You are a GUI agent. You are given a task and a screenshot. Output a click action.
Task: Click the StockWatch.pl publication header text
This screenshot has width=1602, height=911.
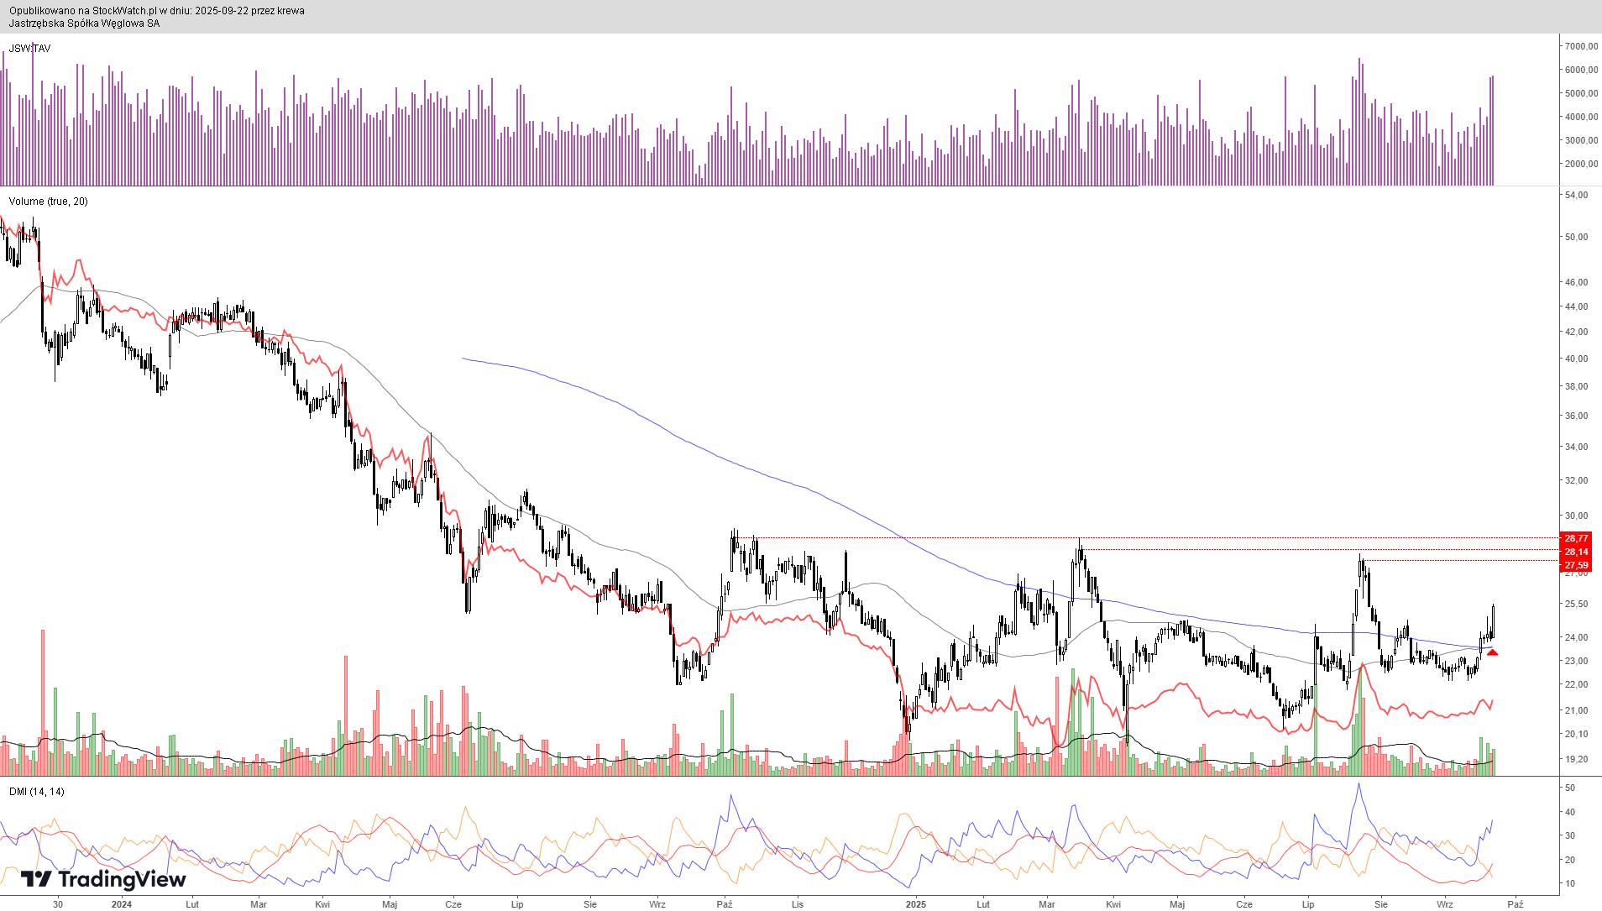[x=157, y=11]
